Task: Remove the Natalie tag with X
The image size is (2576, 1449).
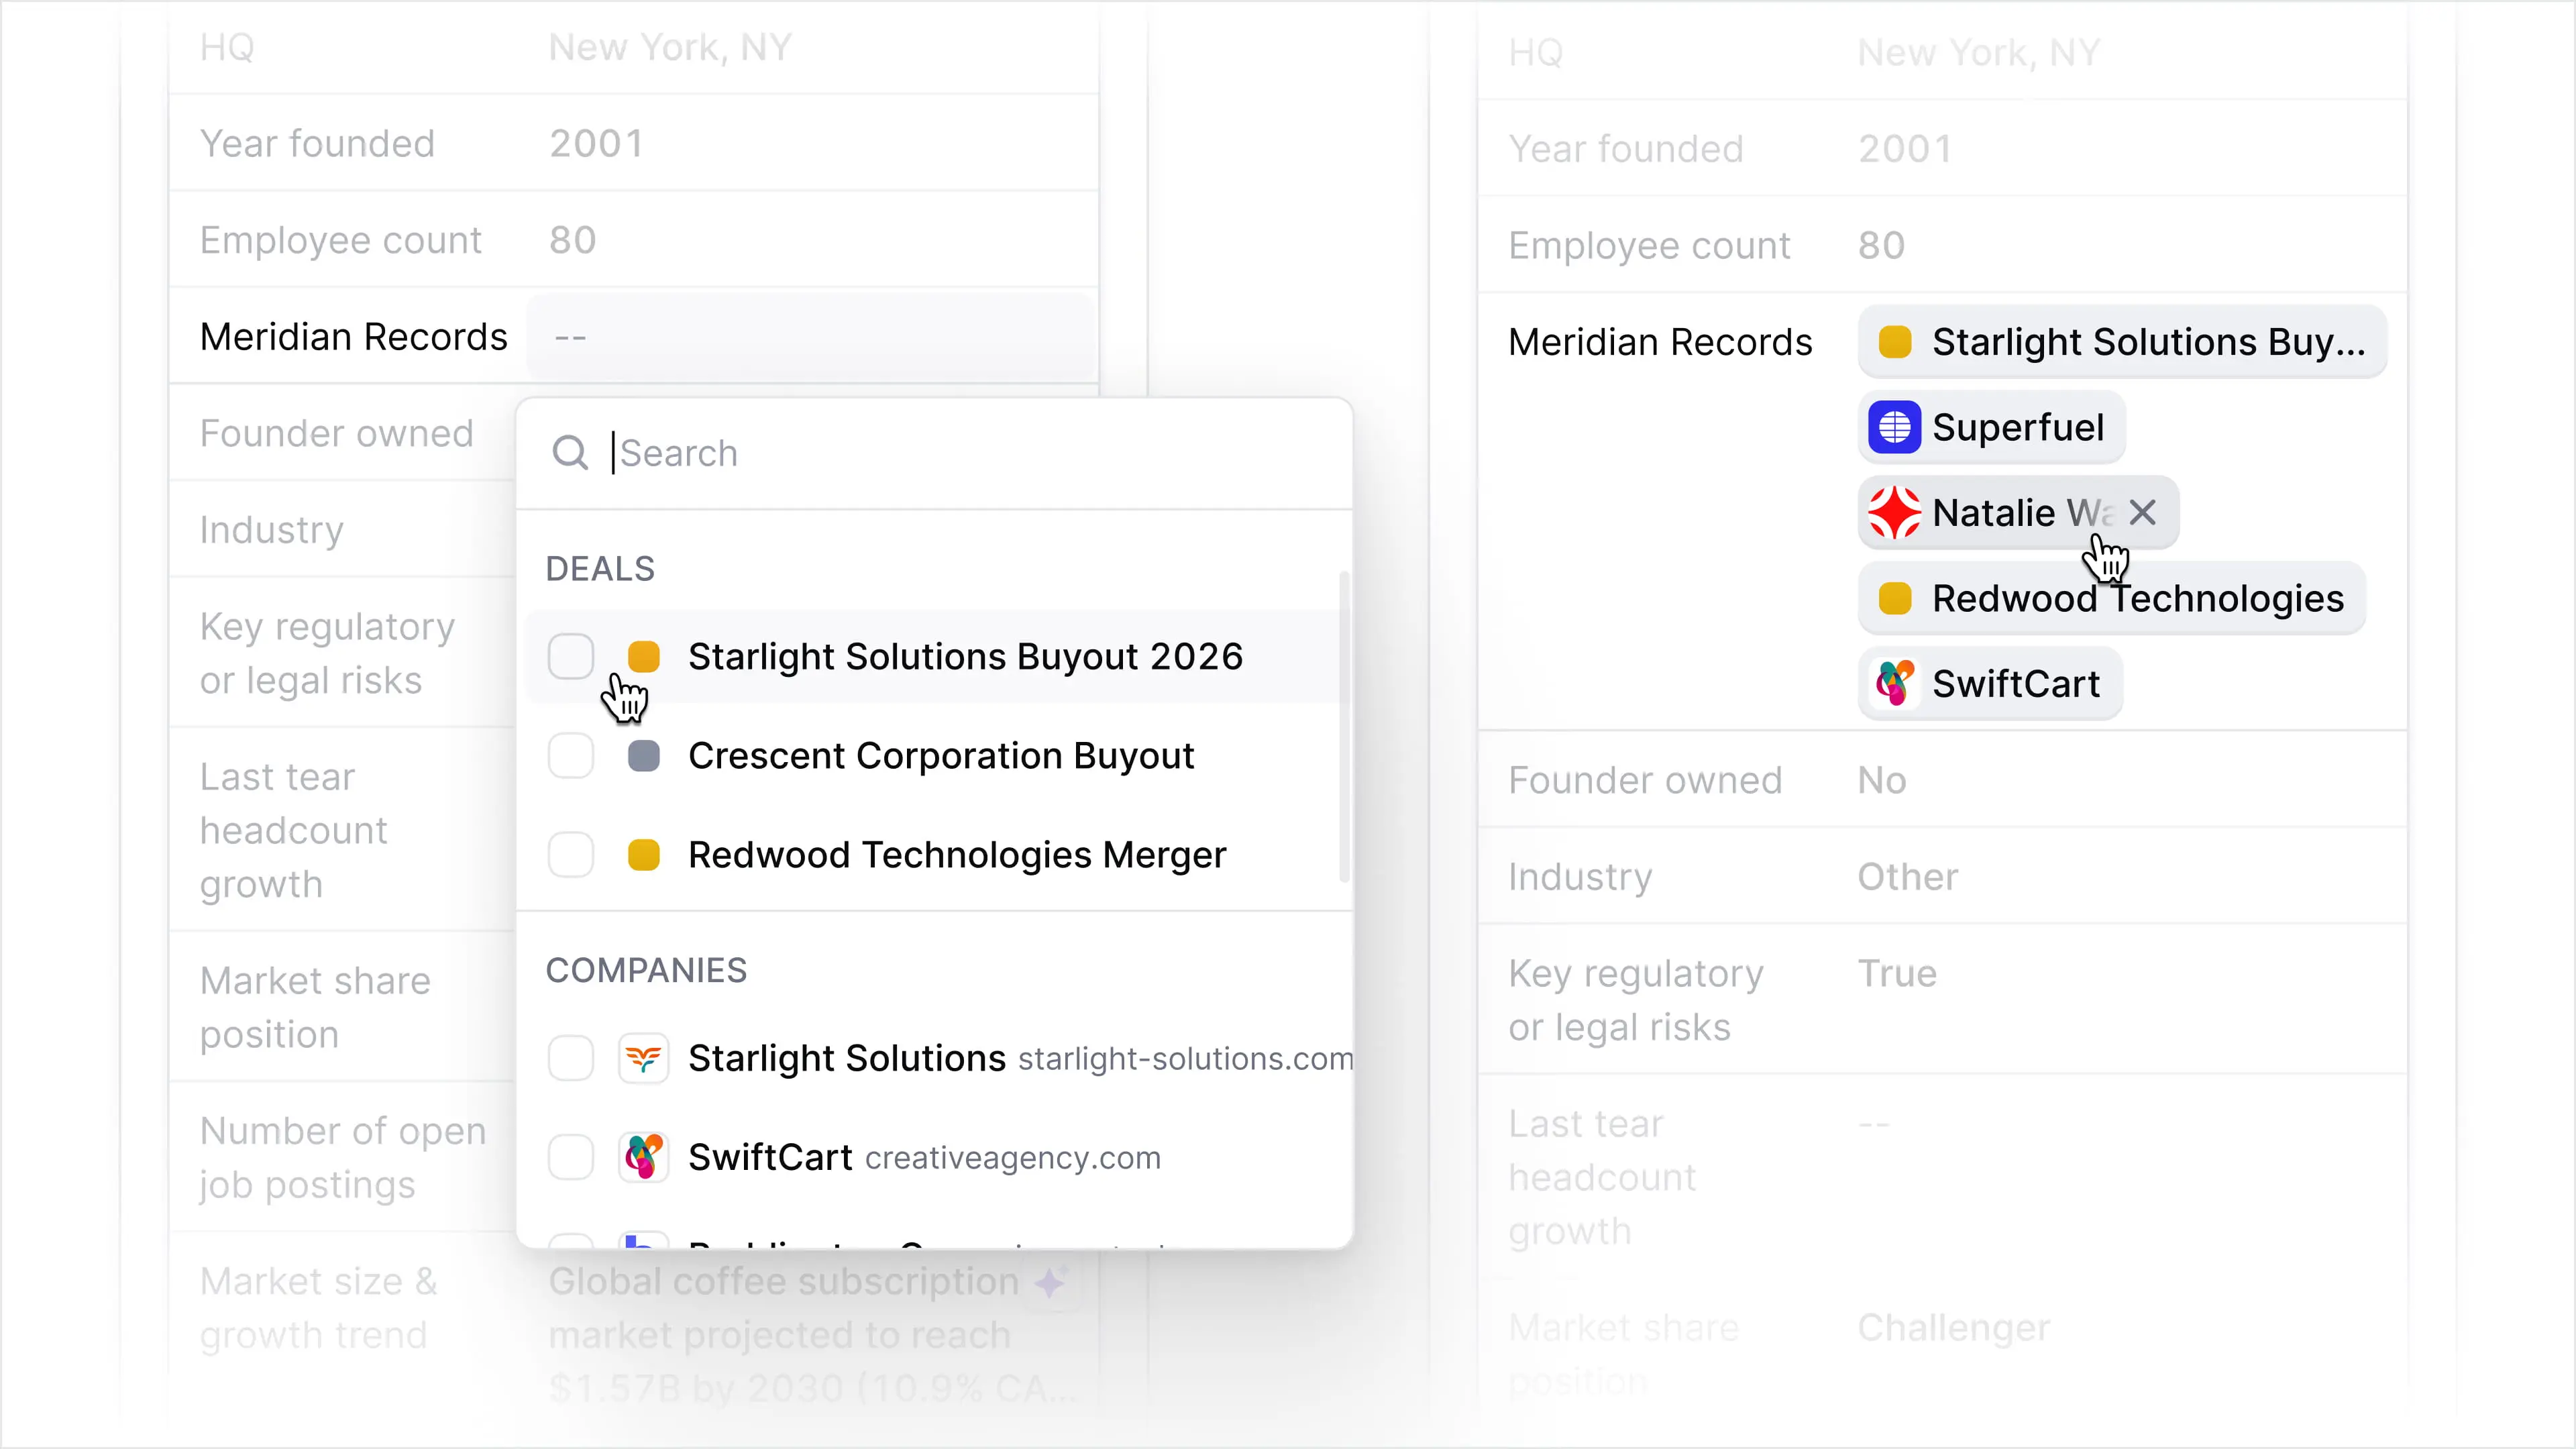Action: click(2142, 513)
